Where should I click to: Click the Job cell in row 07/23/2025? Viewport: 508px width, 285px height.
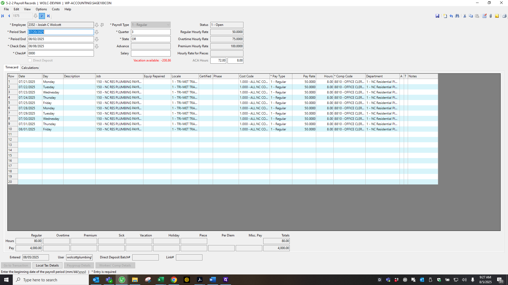click(119, 92)
